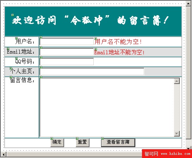This screenshot has width=192, height=158.
Task: Click the textarea scroll down arrow
Action: (x=177, y=133)
